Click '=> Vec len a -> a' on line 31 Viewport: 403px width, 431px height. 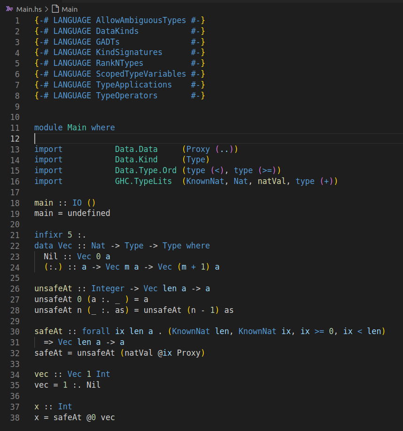(84, 342)
